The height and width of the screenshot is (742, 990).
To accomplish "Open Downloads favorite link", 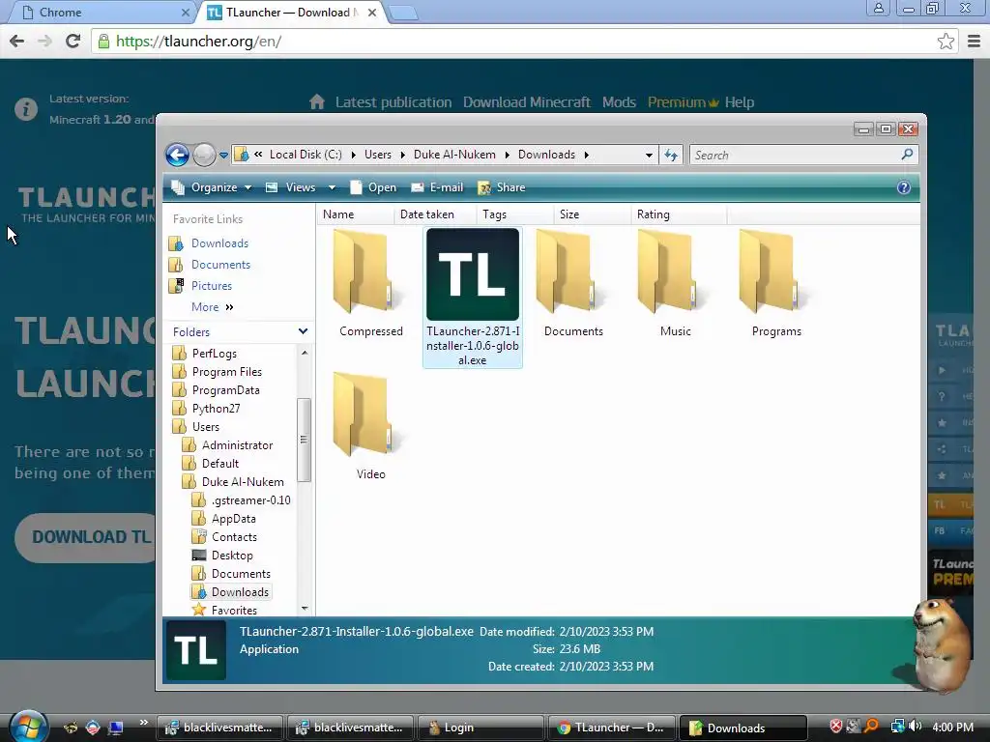I will (219, 243).
